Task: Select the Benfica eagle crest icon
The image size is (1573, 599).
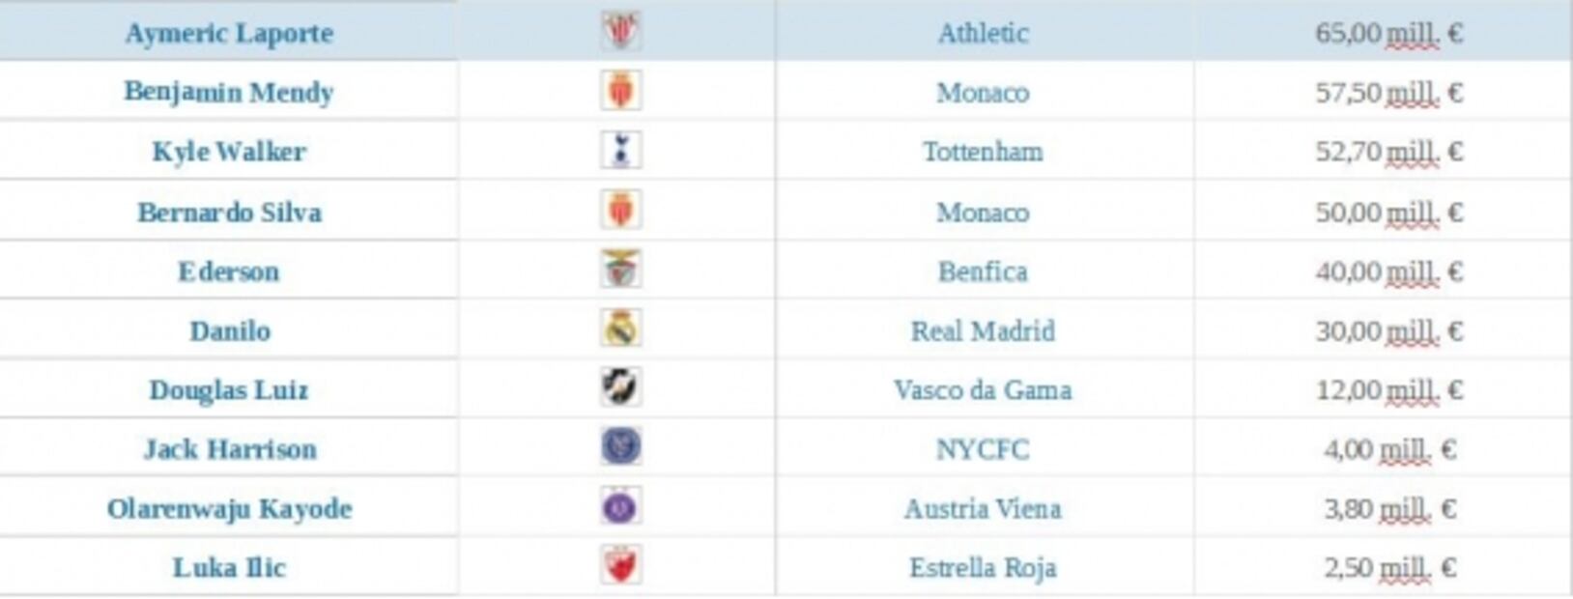Action: point(620,270)
